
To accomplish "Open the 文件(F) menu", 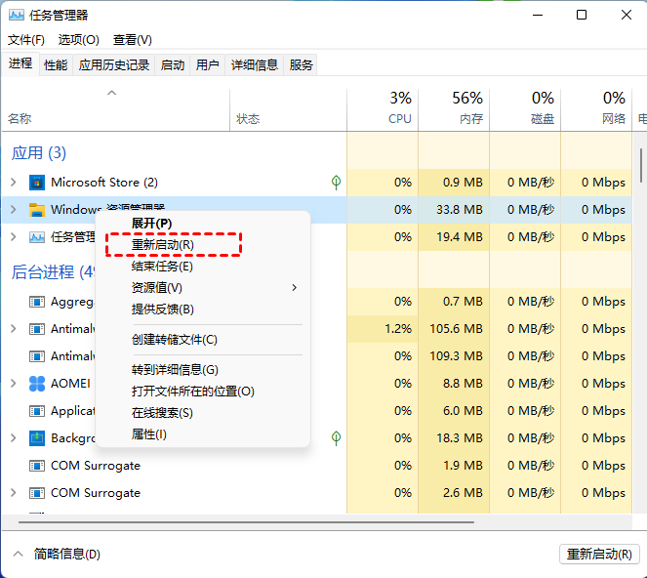I will [x=26, y=40].
